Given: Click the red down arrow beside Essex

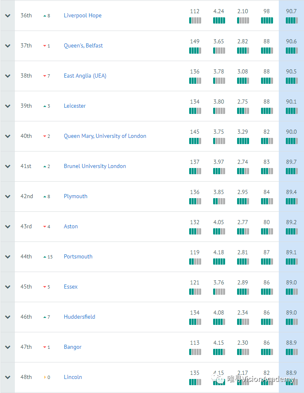Looking at the screenshot, I should (45, 287).
